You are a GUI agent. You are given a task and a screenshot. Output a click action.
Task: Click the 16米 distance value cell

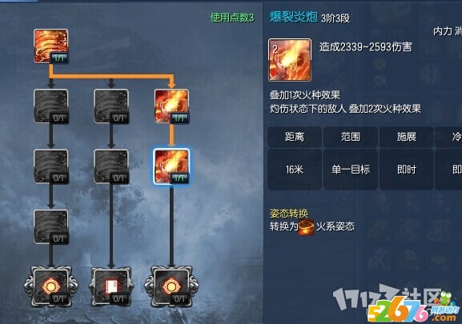295,170
